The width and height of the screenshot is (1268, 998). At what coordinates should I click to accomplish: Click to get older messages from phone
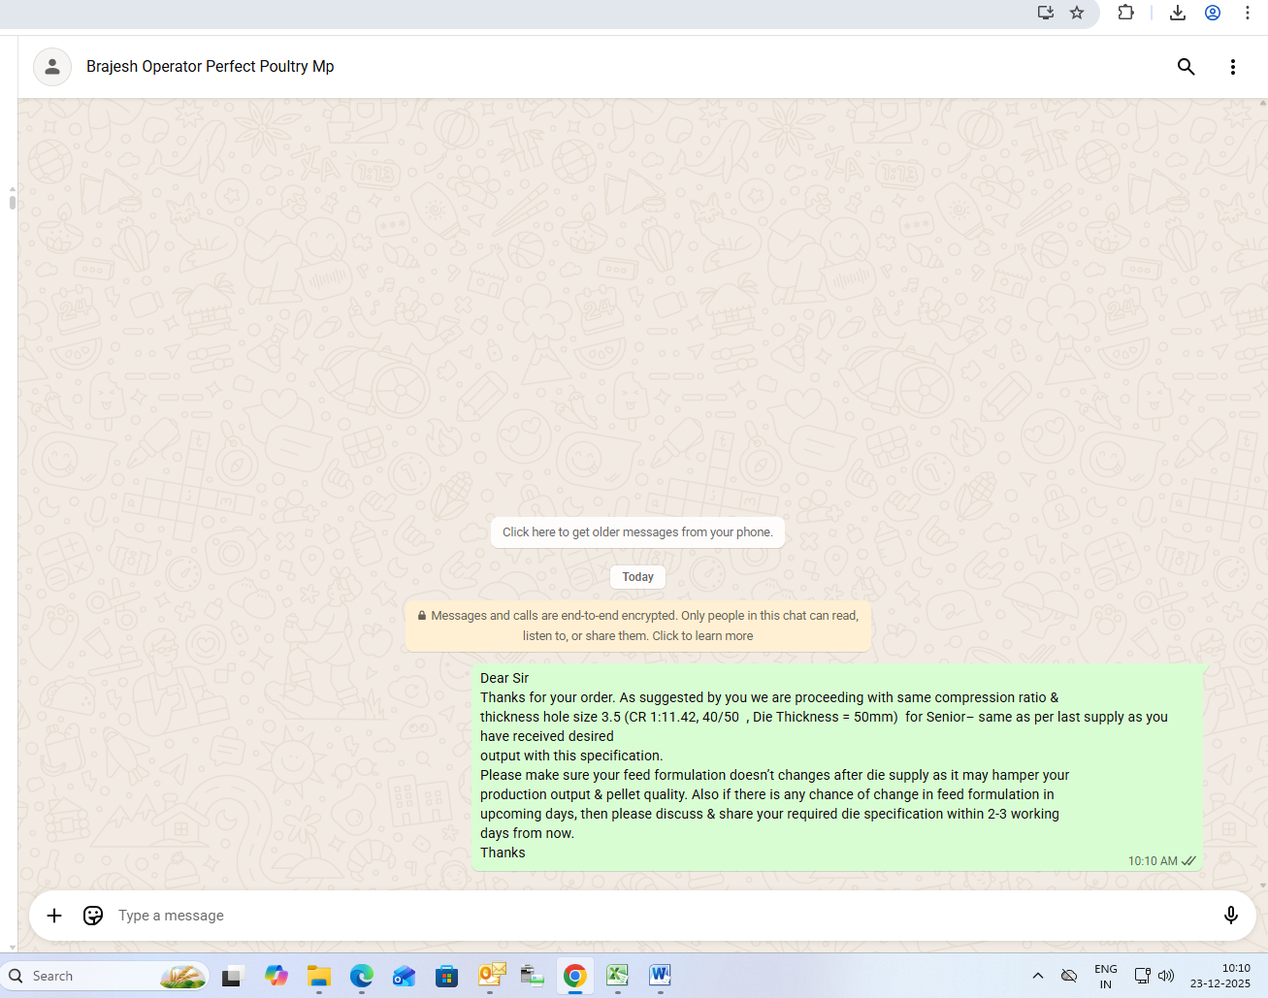coord(637,532)
